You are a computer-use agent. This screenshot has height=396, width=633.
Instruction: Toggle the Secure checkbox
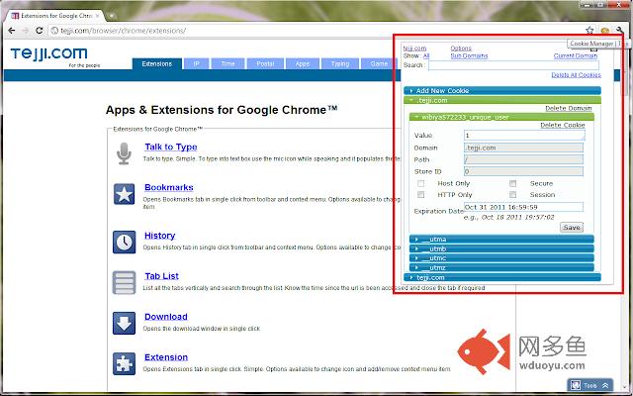pyautogui.click(x=512, y=183)
